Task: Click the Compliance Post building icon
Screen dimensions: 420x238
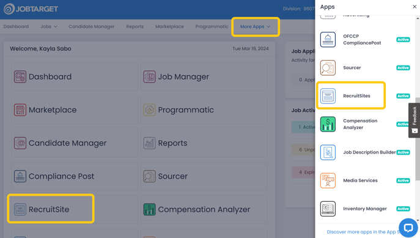Action: tap(20, 176)
